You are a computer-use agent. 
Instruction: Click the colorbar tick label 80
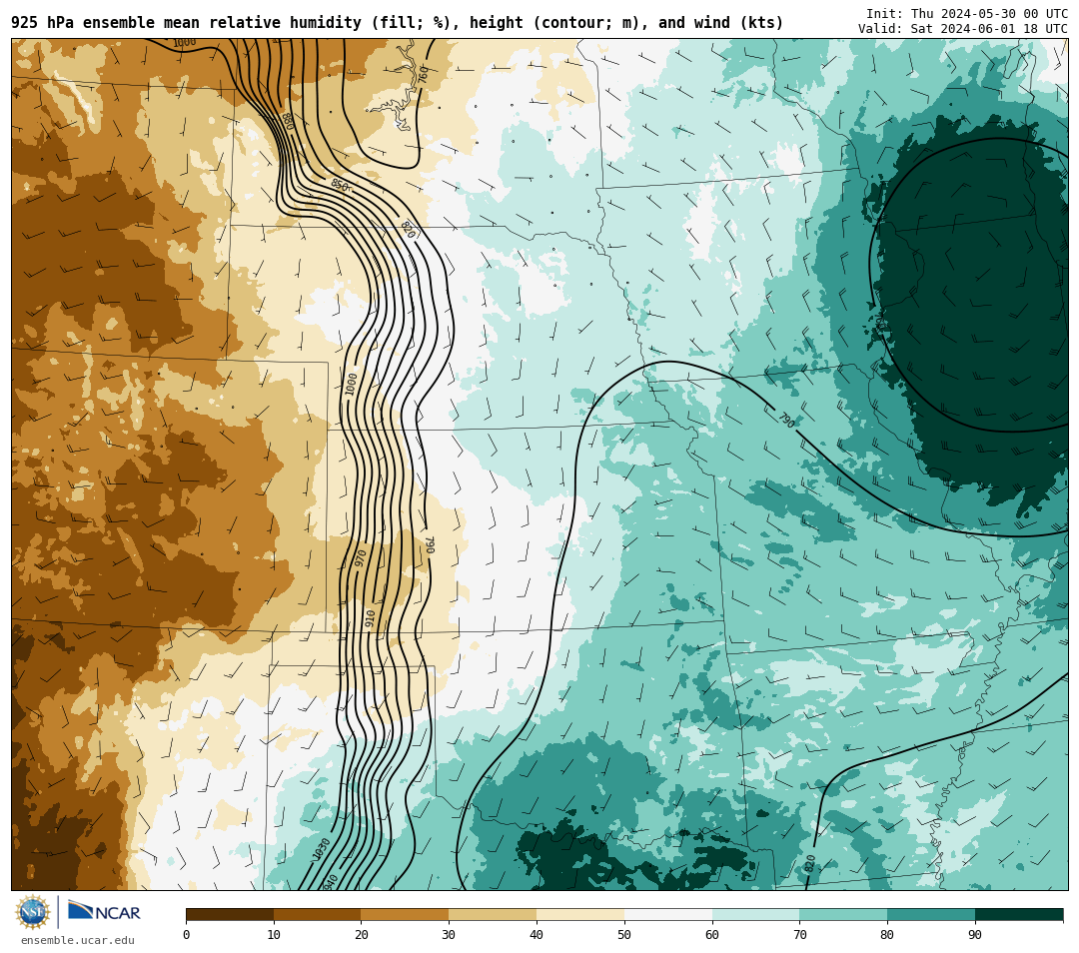tap(888, 934)
